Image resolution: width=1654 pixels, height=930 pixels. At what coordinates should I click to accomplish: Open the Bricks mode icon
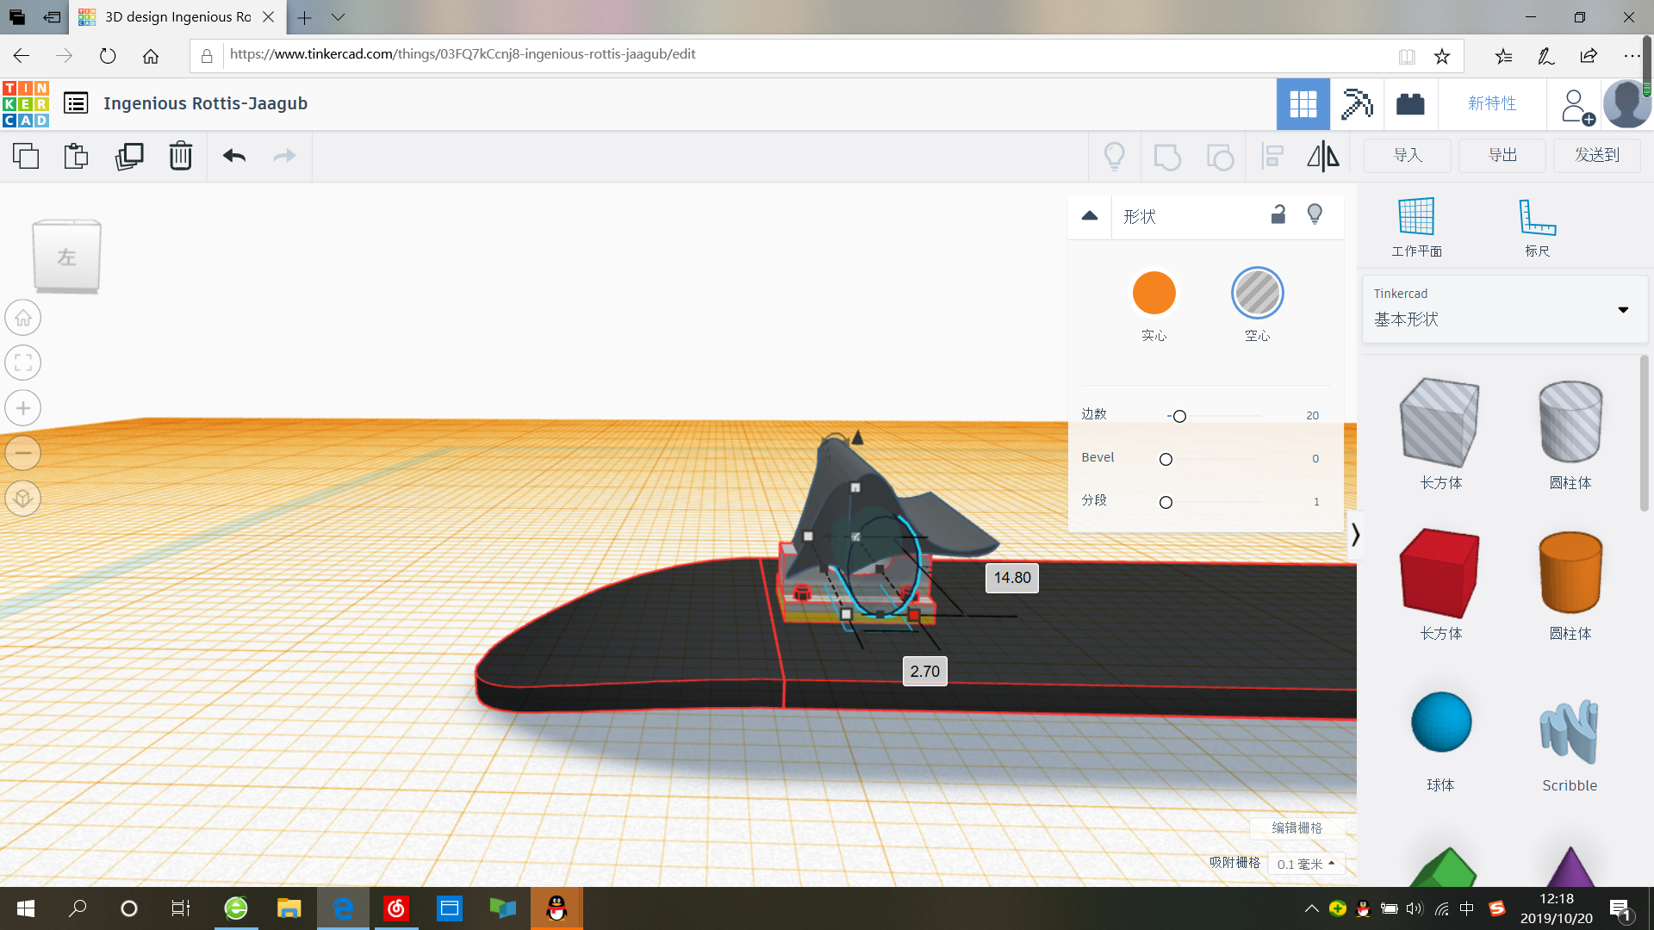1410,104
